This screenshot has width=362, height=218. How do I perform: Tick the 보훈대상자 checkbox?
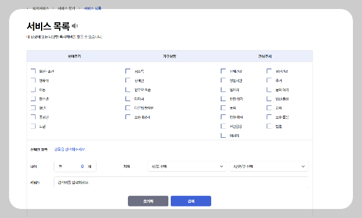[x=128, y=117]
